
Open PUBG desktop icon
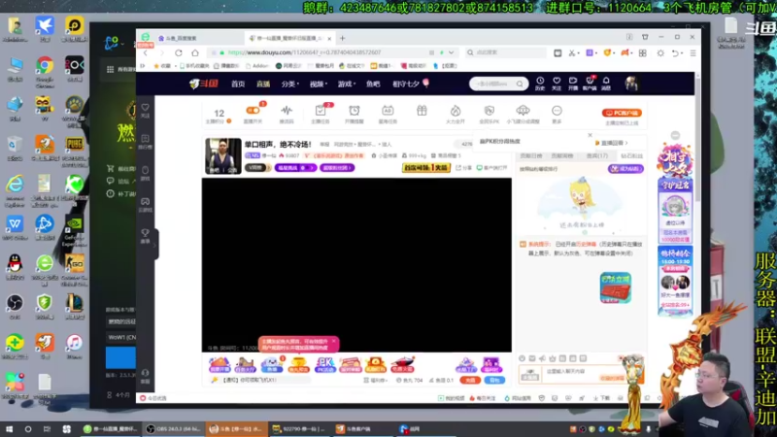click(75, 149)
